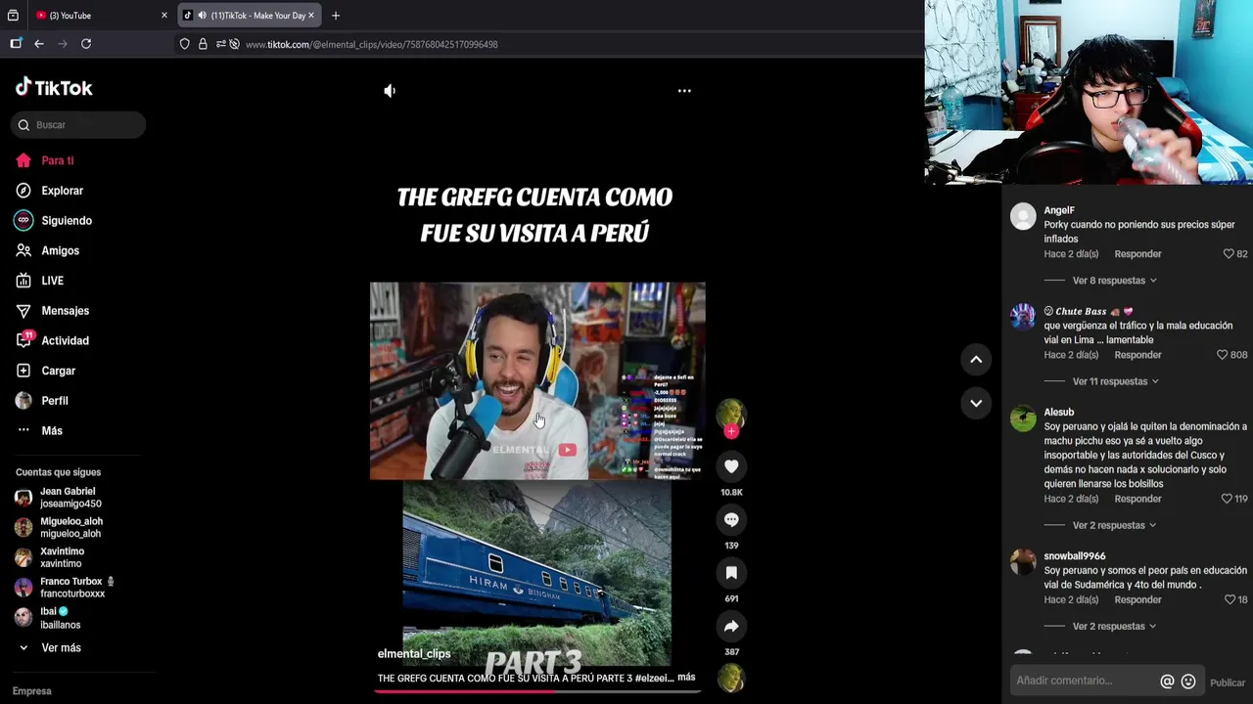Click the TikTok logo
1253x704 pixels.
54,87
